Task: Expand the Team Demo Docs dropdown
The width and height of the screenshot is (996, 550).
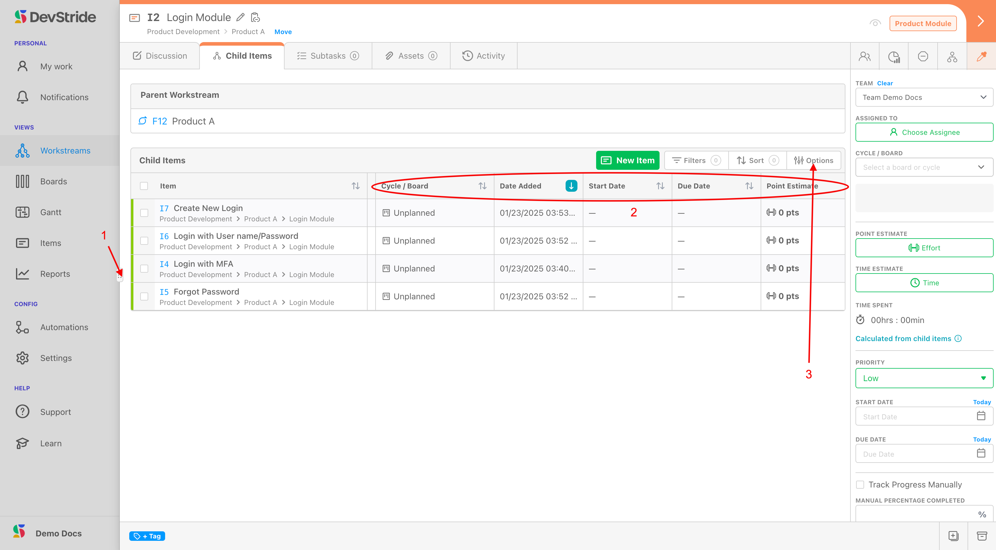Action: coord(924,97)
